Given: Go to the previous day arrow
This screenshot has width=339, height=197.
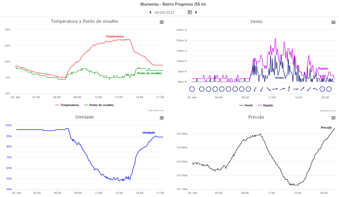Looking at the screenshot, I should coord(150,12).
